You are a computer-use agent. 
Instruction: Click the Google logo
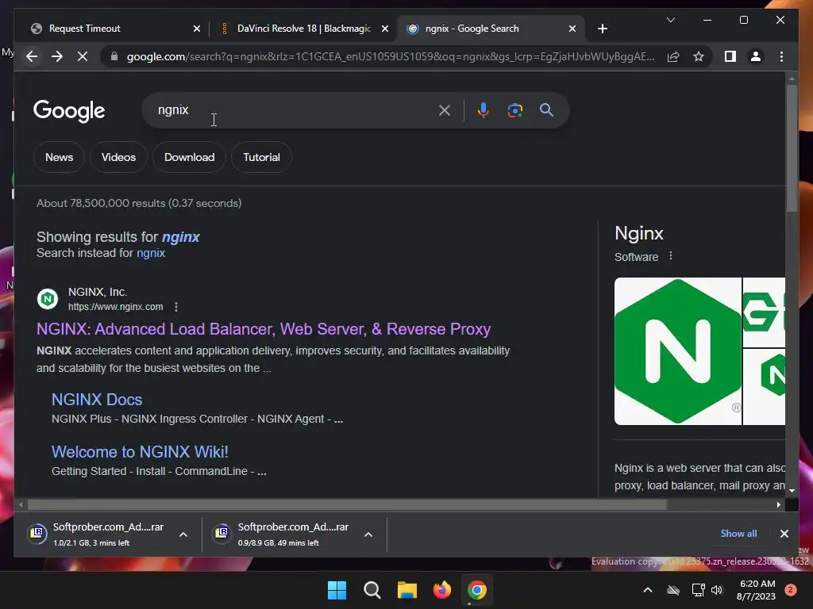[x=69, y=111]
